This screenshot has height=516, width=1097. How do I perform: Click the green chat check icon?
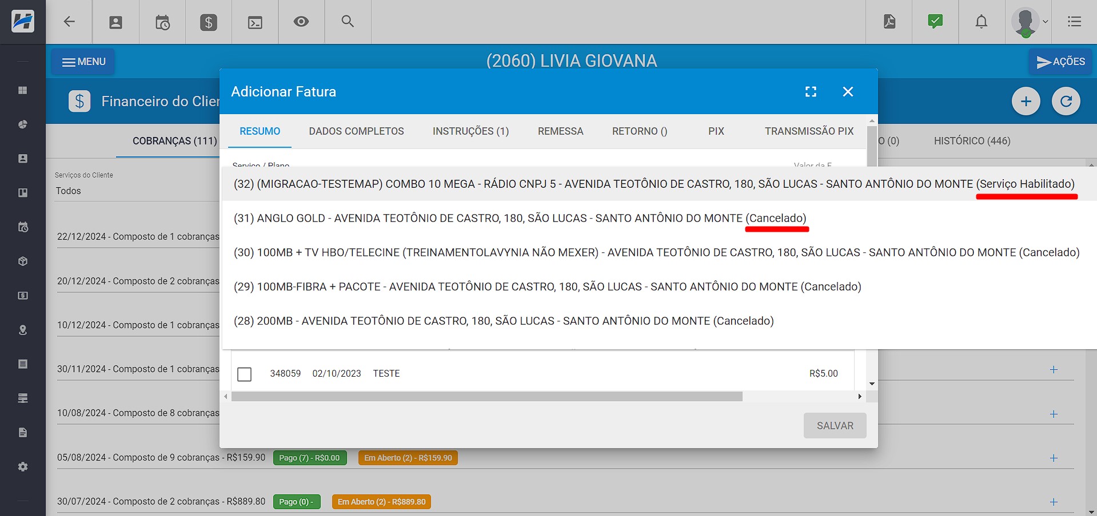(935, 22)
